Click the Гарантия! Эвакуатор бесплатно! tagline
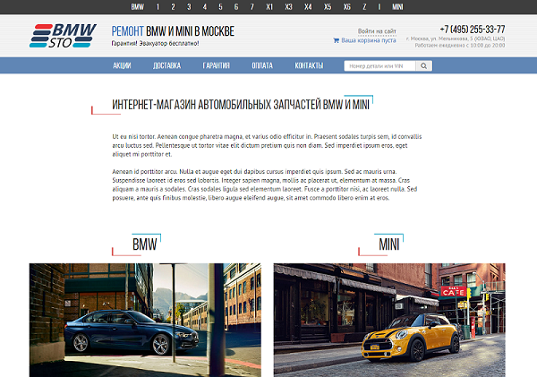This screenshot has width=537, height=377. coord(155,44)
